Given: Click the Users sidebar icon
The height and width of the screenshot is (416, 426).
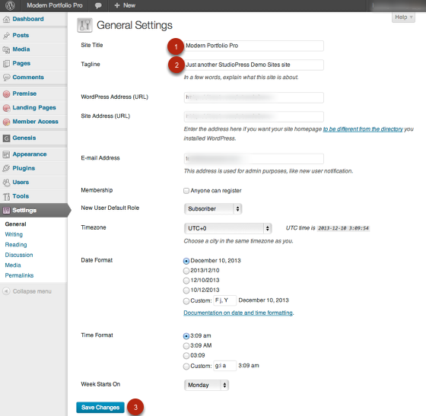Looking at the screenshot, I should tap(6, 183).
